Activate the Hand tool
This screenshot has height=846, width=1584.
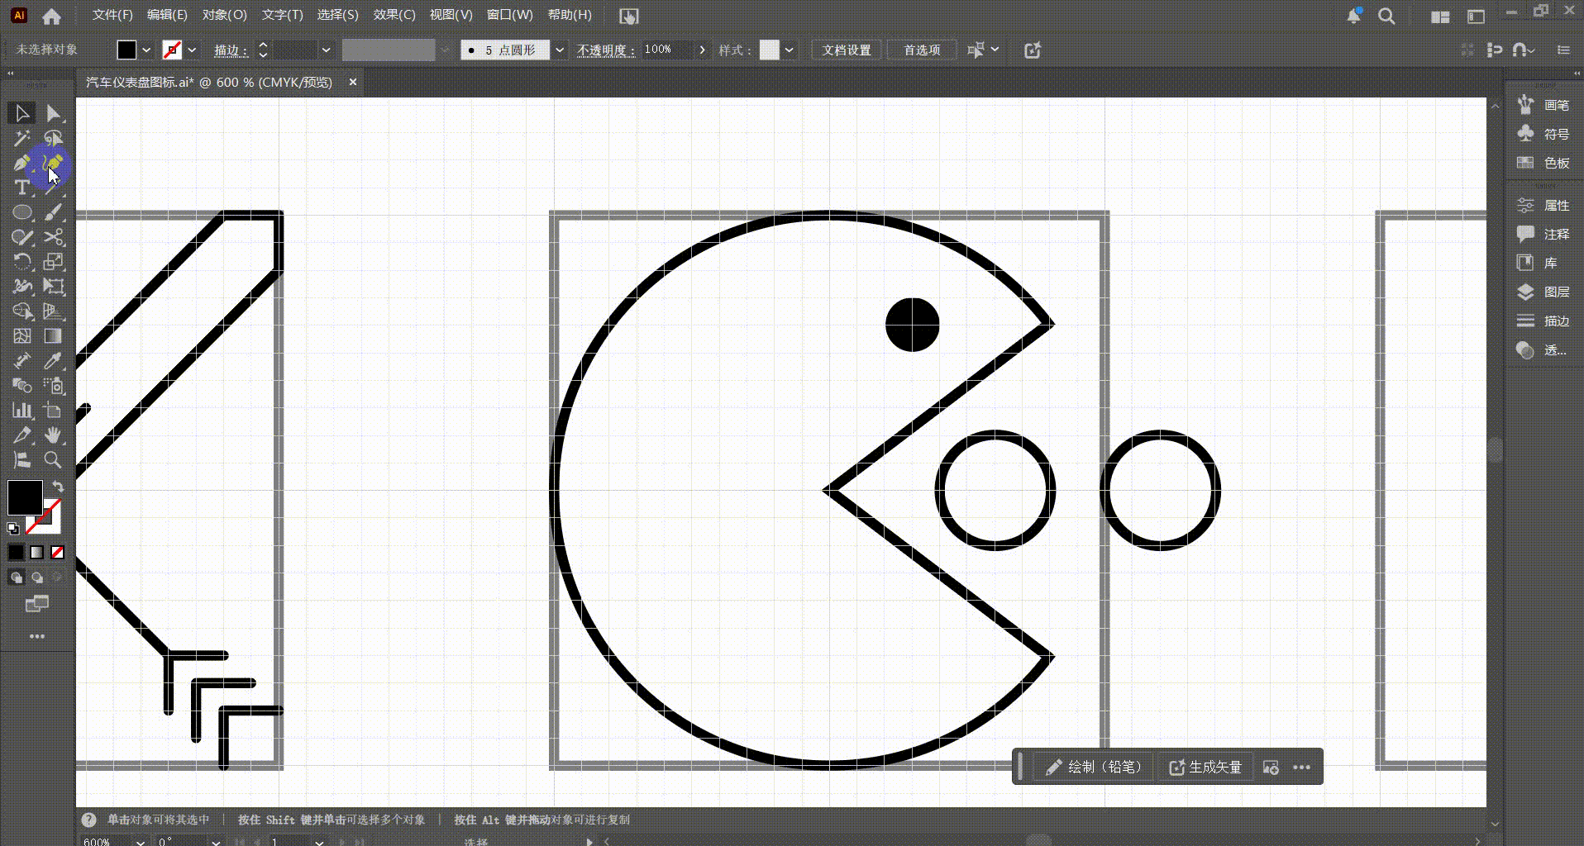53,435
